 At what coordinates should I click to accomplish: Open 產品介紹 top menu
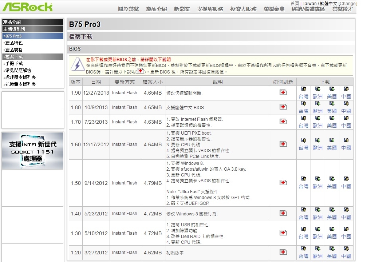[156, 9]
